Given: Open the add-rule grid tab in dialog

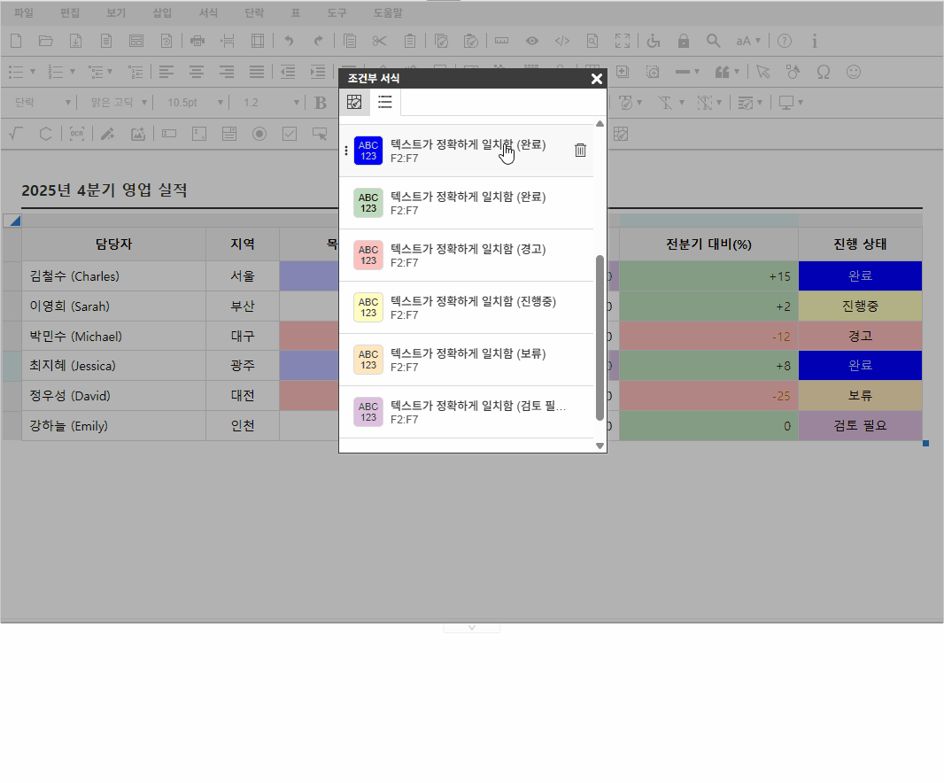Looking at the screenshot, I should [x=354, y=103].
